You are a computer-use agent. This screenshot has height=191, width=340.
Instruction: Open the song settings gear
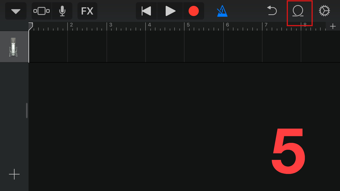tap(324, 11)
